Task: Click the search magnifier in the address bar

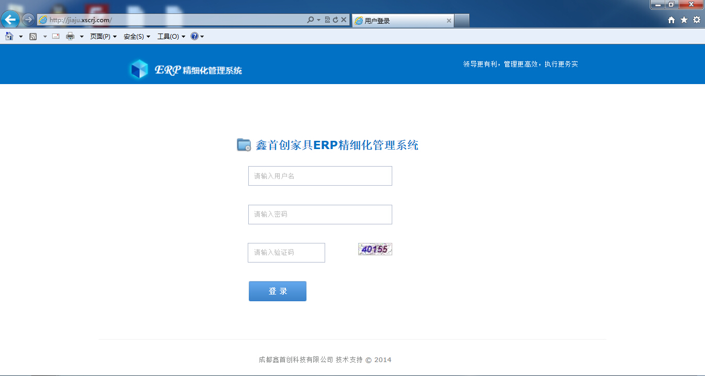Action: pyautogui.click(x=310, y=20)
